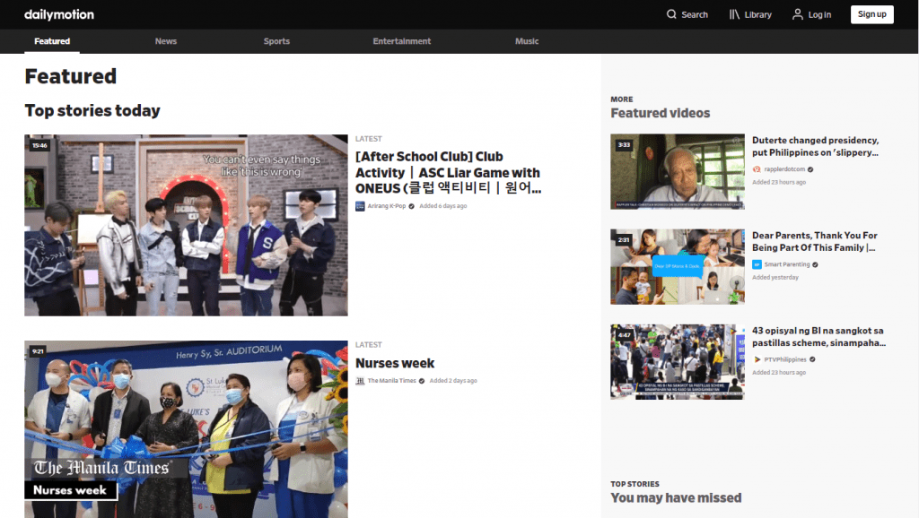This screenshot has width=919, height=518.
Task: Click the 3:33 duration badge
Action: pyautogui.click(x=625, y=144)
